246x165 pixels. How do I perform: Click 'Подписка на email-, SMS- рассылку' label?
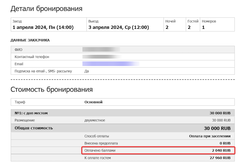point(43,71)
